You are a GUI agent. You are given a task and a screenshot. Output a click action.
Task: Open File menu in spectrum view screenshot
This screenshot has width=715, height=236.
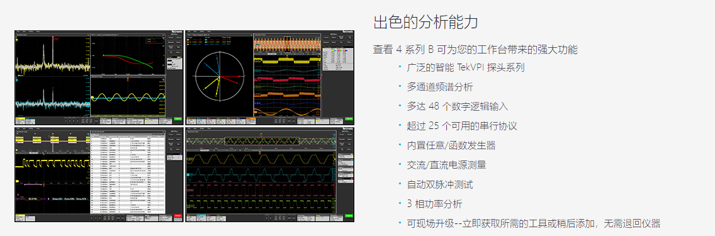tap(18, 32)
